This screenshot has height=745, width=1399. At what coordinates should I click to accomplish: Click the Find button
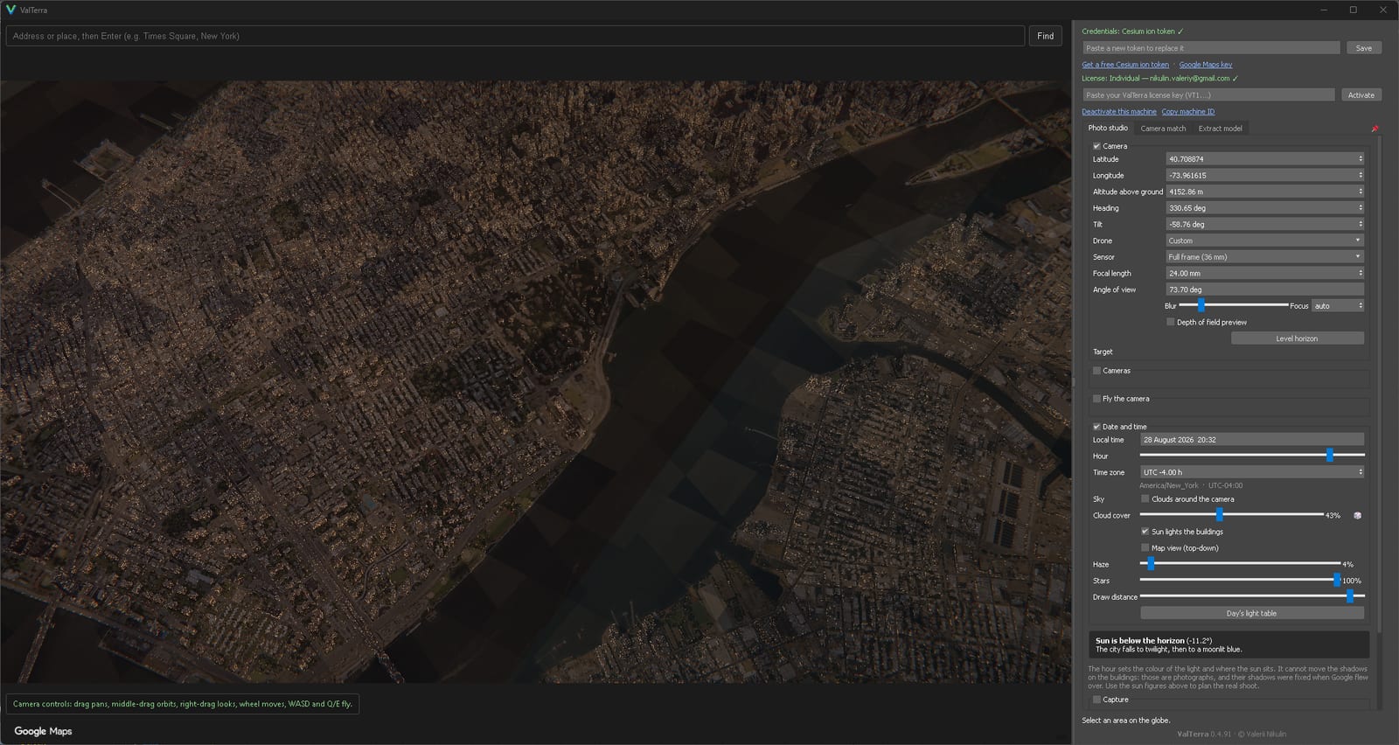click(1046, 36)
